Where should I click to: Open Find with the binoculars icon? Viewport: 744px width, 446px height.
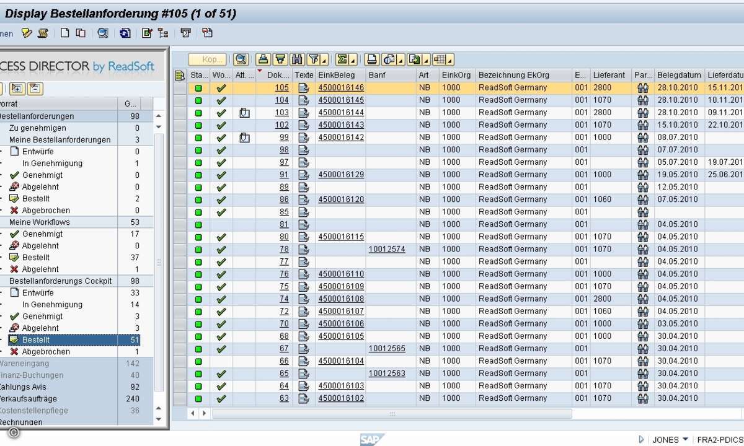[297, 59]
